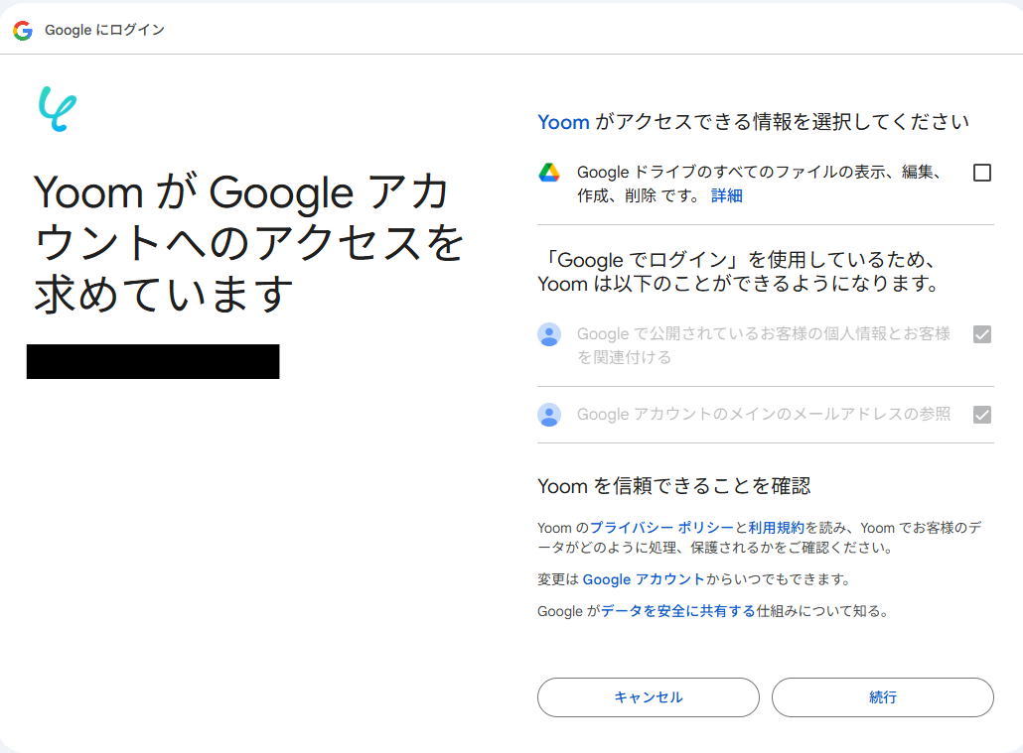
Task: Enable the Google Drive file access checkbox
Action: click(x=982, y=173)
